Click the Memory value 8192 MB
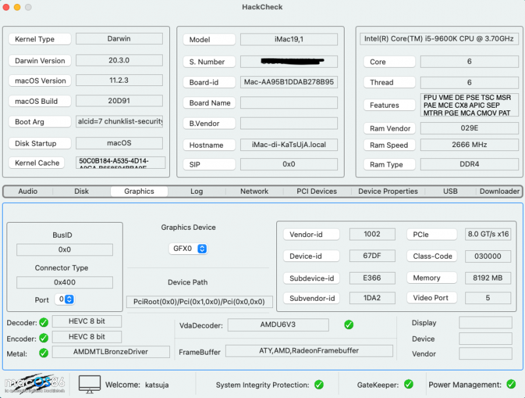 tap(488, 278)
